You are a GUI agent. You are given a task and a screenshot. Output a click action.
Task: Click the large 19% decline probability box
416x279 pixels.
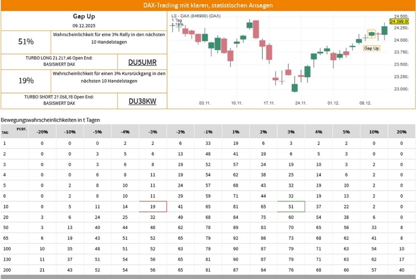click(26, 81)
